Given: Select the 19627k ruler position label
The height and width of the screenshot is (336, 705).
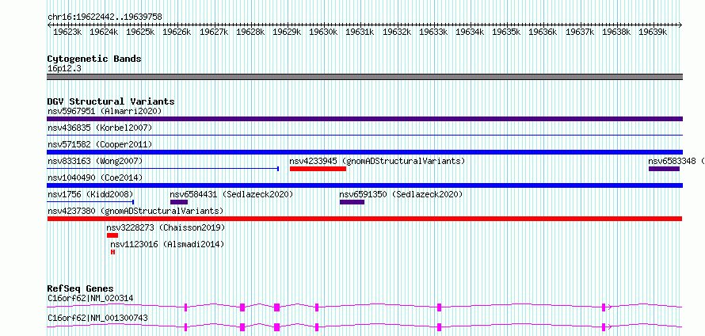Looking at the screenshot, I should [x=214, y=32].
